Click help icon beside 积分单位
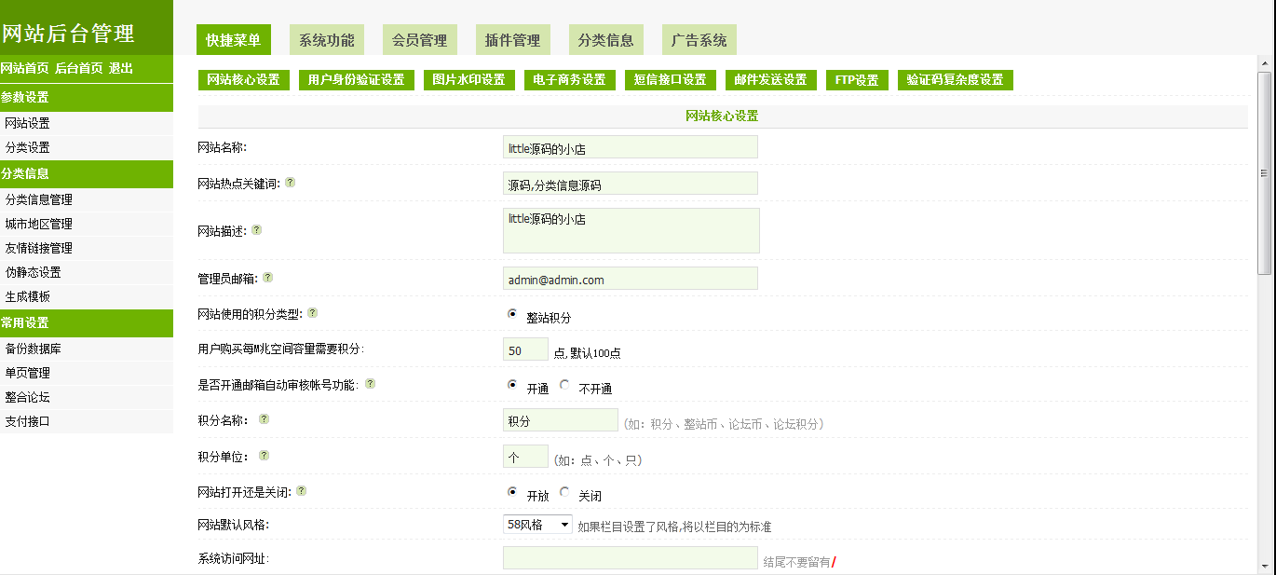This screenshot has height=575, width=1276. (264, 456)
